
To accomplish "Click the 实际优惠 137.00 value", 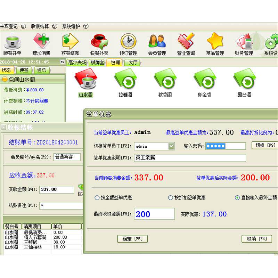I will click(214, 214).
